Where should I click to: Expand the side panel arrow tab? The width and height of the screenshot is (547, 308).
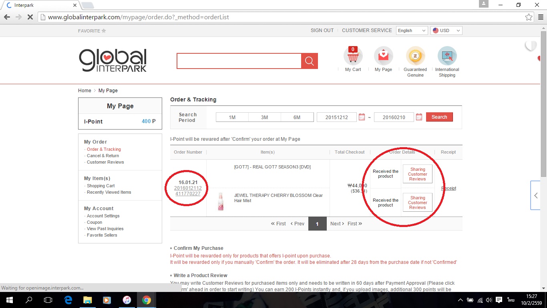536,195
